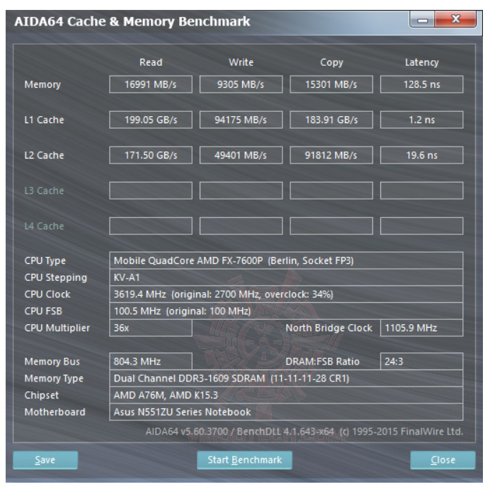
Task: Click the window title AIDA64 Cache & Memory Benchmark
Action: click(132, 21)
